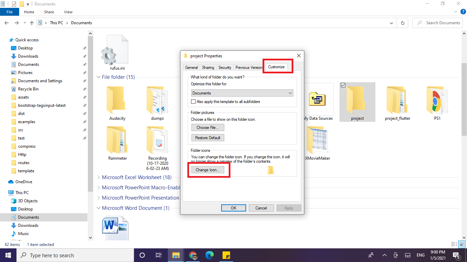The width and height of the screenshot is (467, 262).
Task: Select the Customize properties tab
Action: [276, 67]
